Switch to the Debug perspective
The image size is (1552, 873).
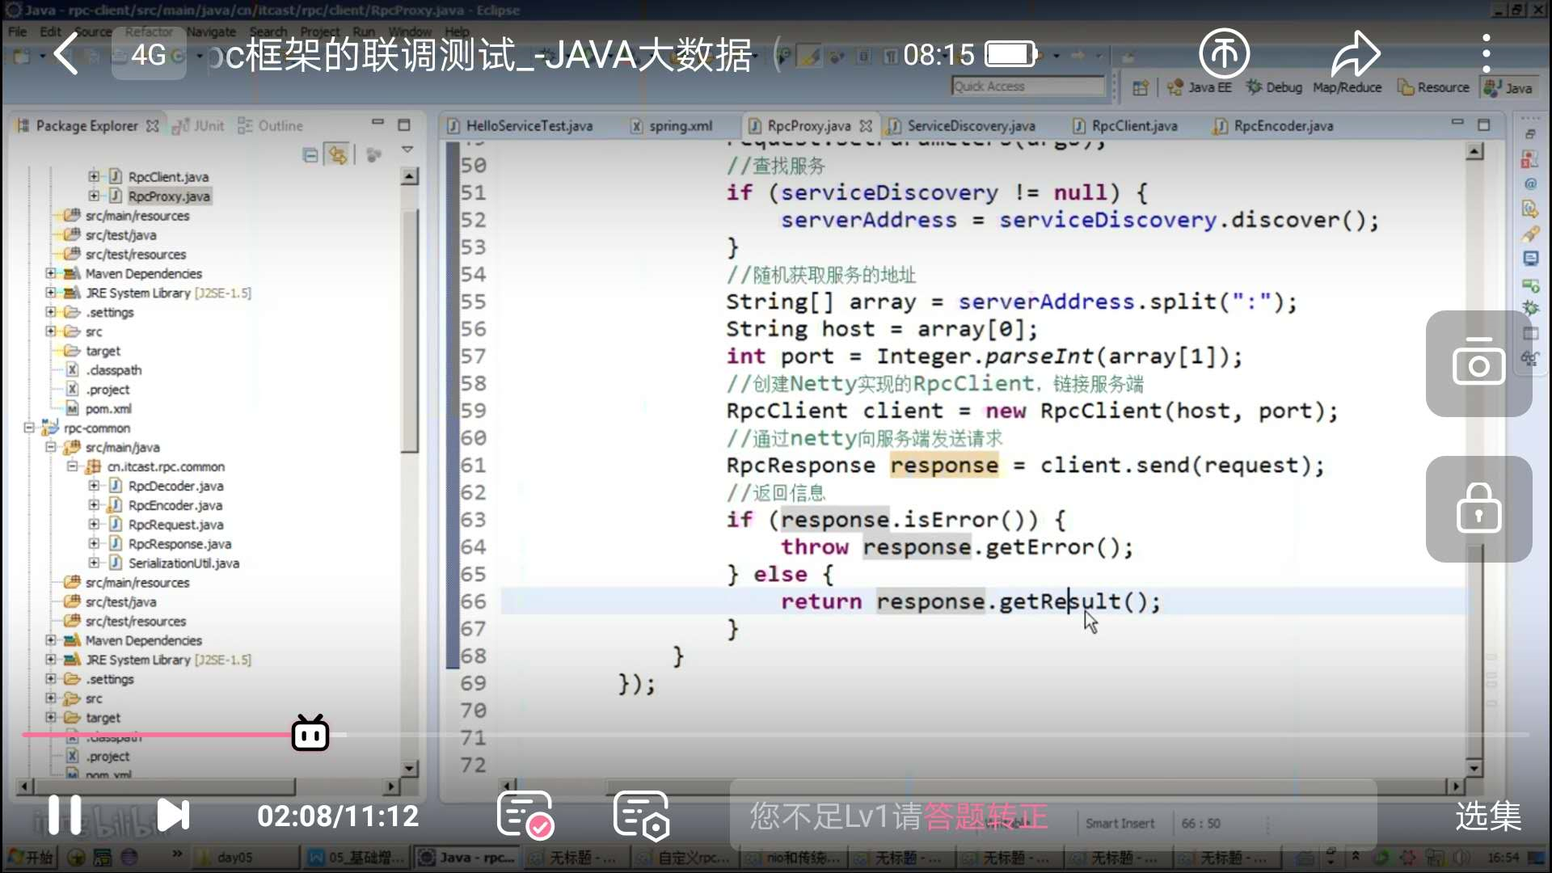coord(1274,87)
